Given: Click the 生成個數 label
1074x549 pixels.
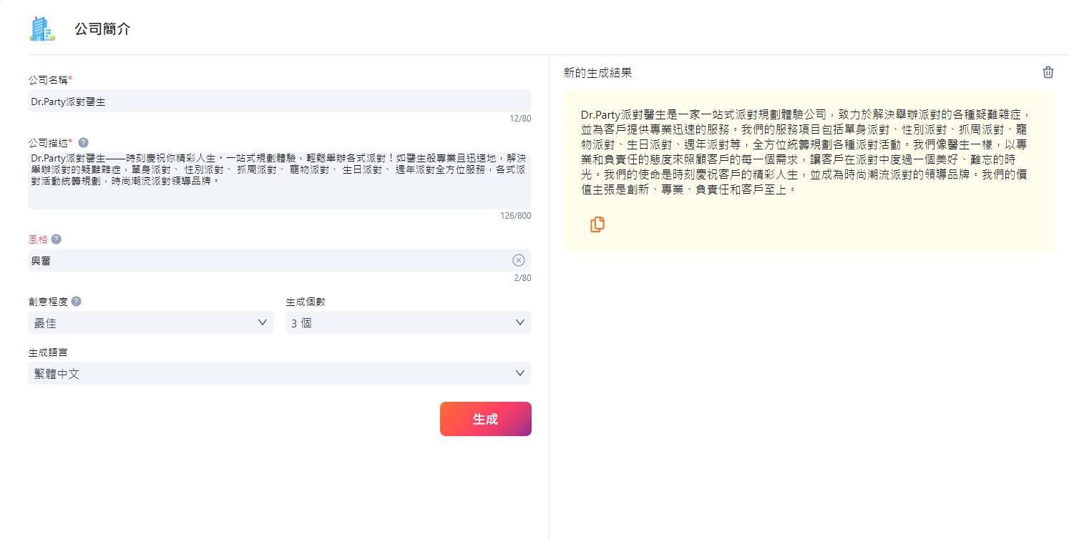Looking at the screenshot, I should point(306,302).
